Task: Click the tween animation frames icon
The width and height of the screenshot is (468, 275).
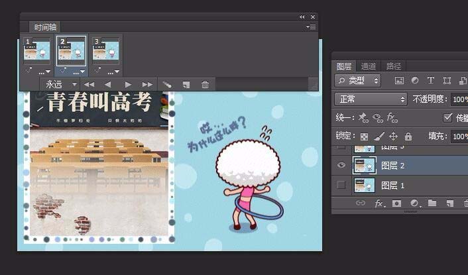Action: 167,85
